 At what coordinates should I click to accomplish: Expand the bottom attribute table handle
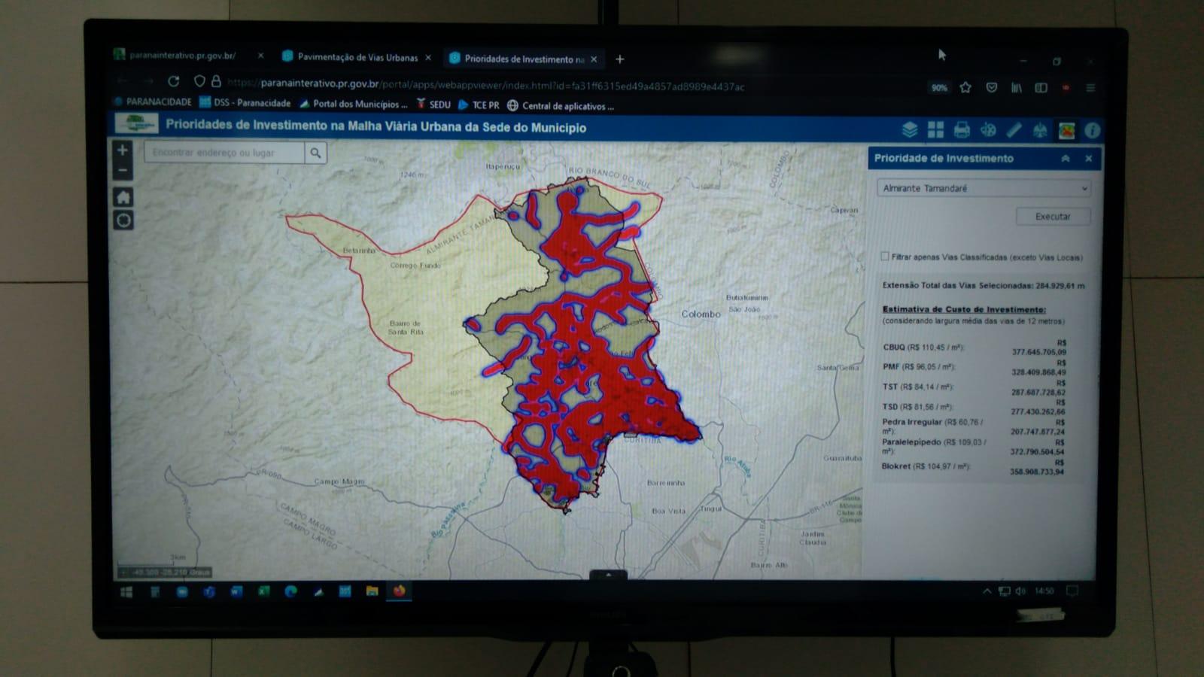(608, 575)
